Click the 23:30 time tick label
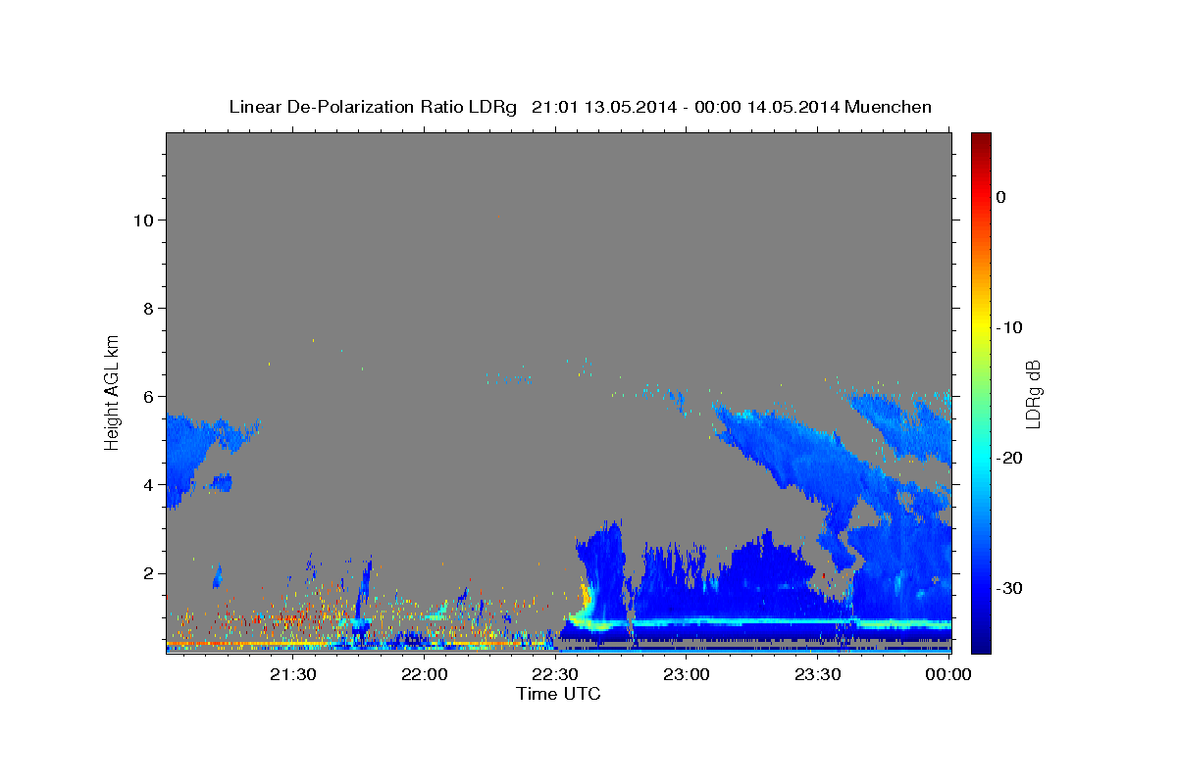The width and height of the screenshot is (1177, 784). (x=817, y=674)
